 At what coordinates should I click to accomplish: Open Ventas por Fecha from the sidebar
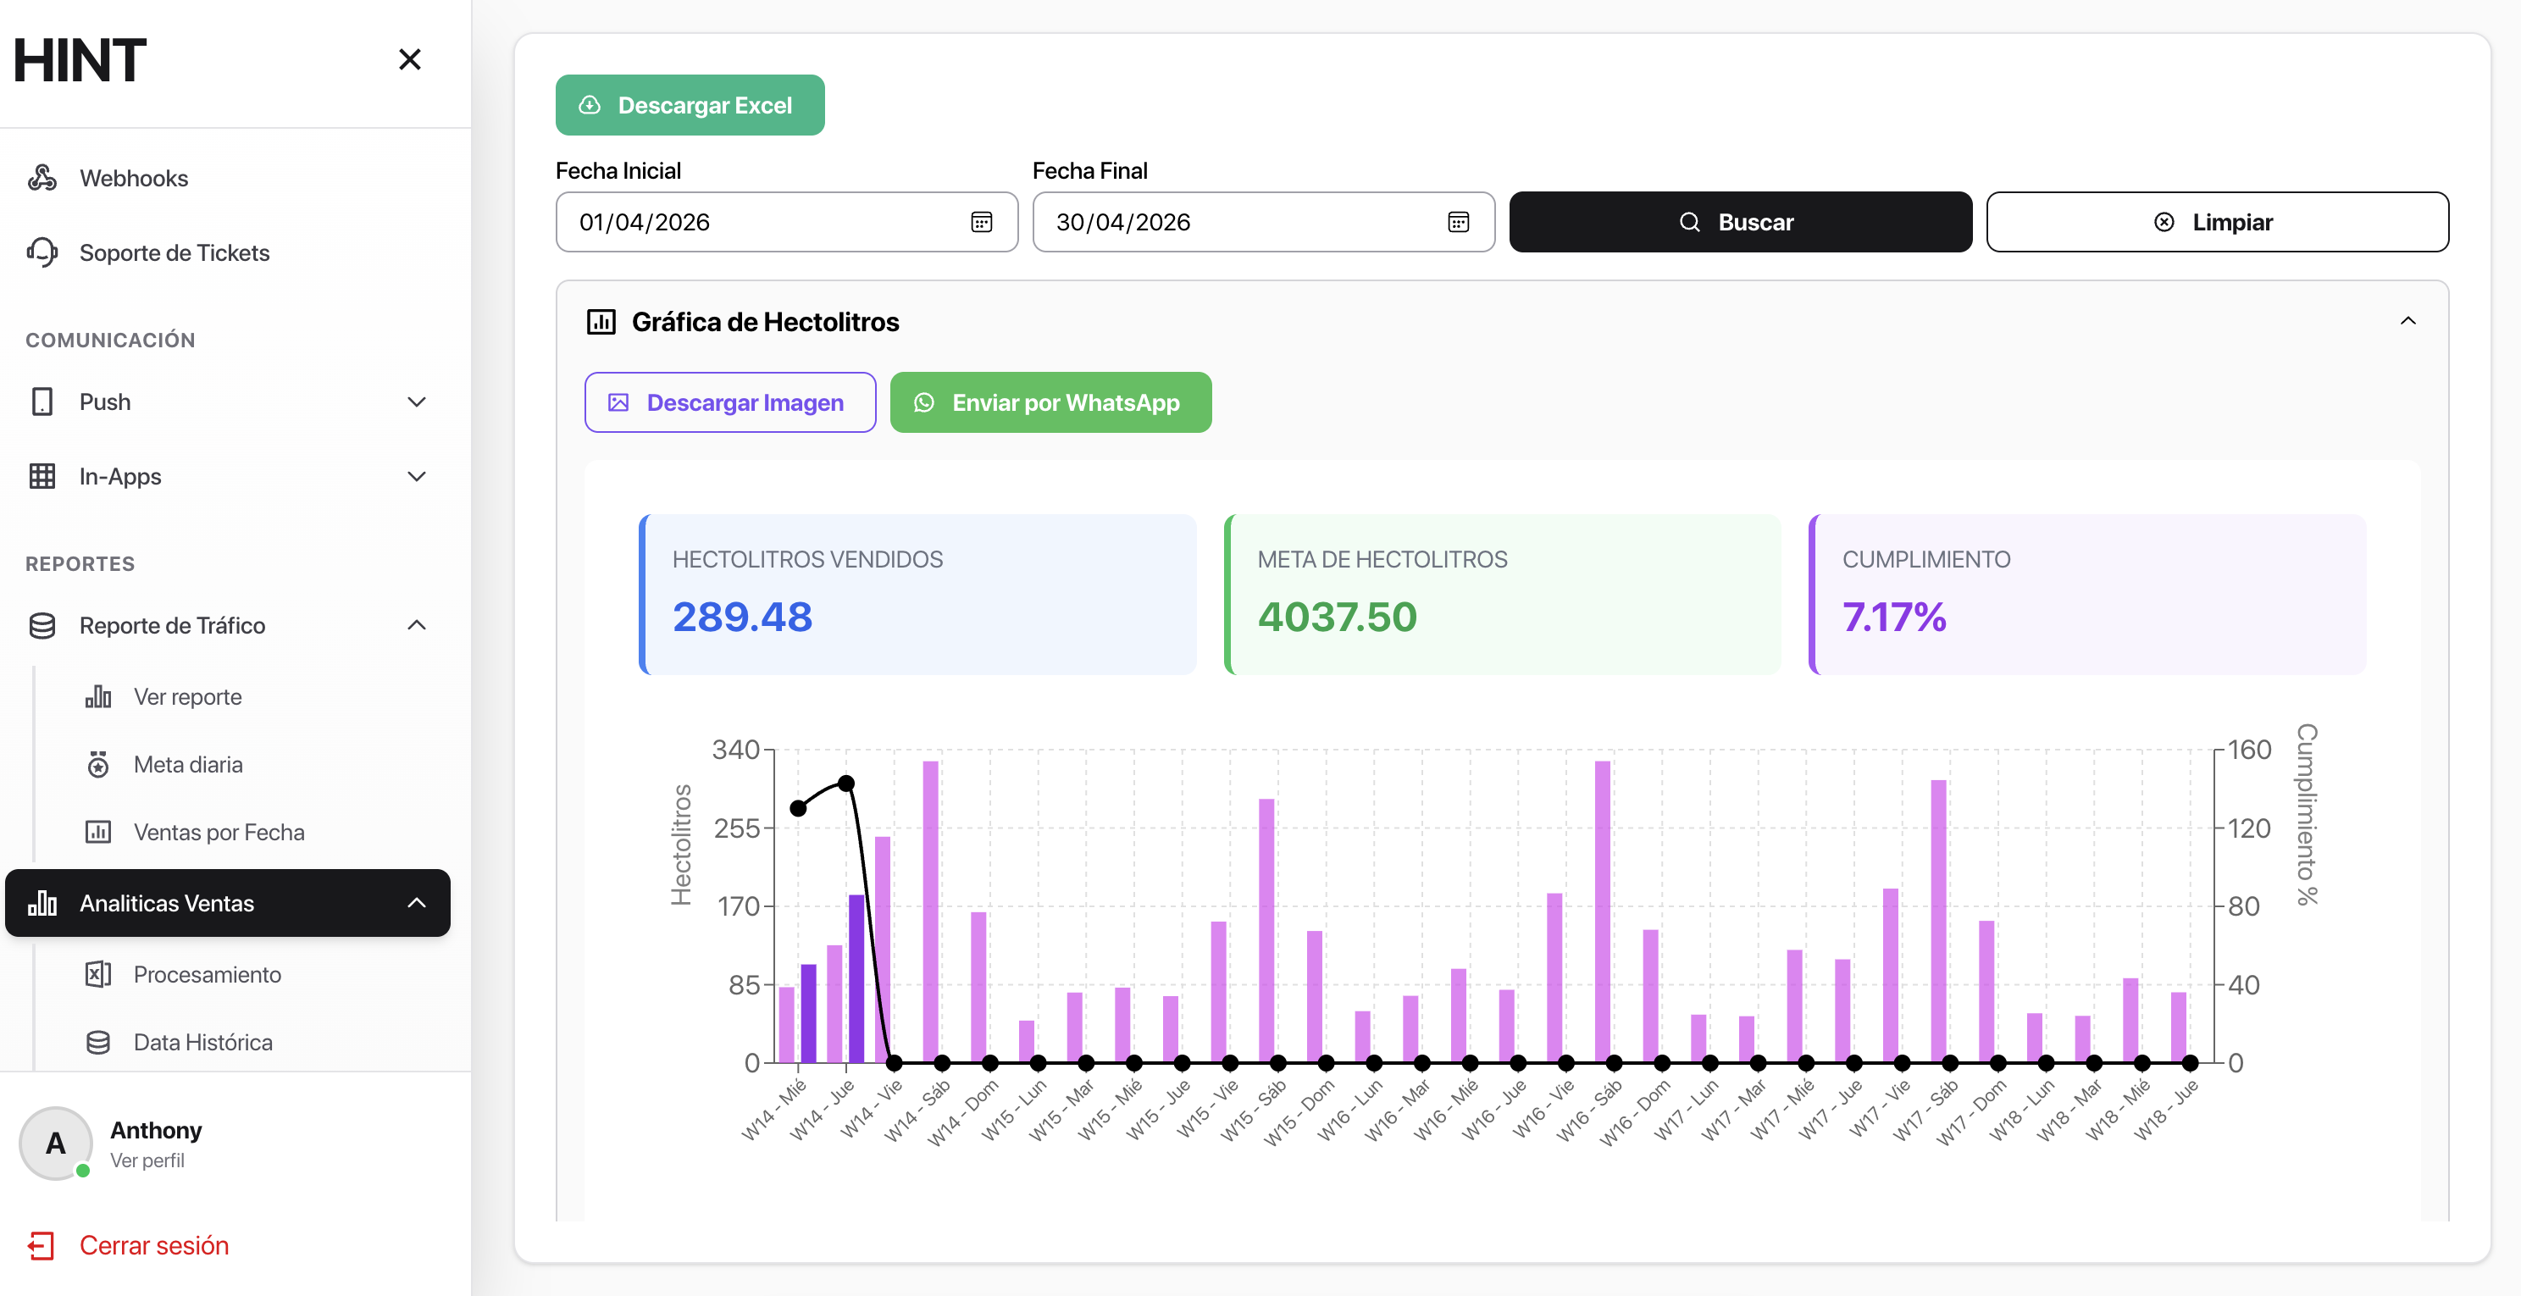tap(219, 831)
